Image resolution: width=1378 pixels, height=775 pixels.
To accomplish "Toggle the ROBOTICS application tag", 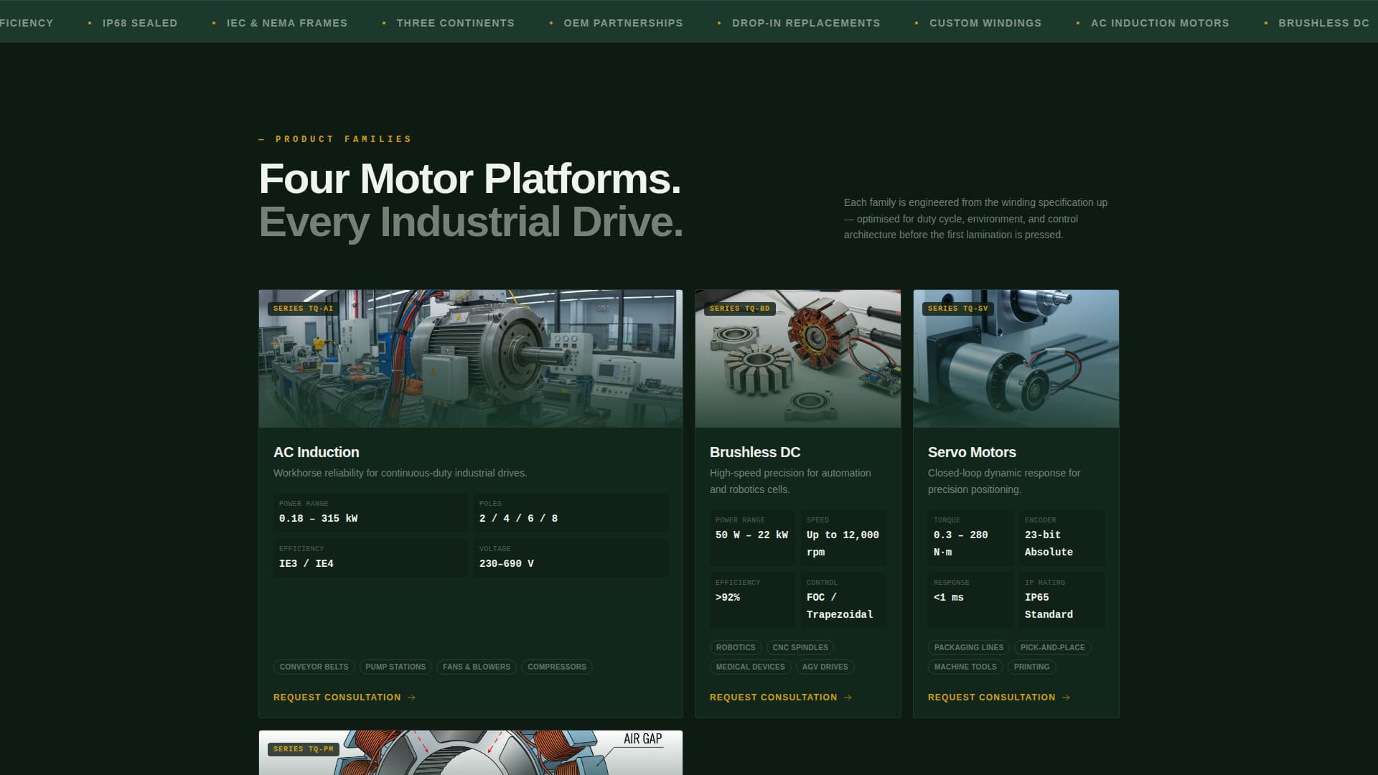I will pos(735,647).
